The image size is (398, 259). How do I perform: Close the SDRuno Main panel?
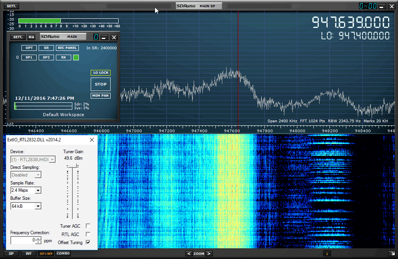pyautogui.click(x=114, y=37)
